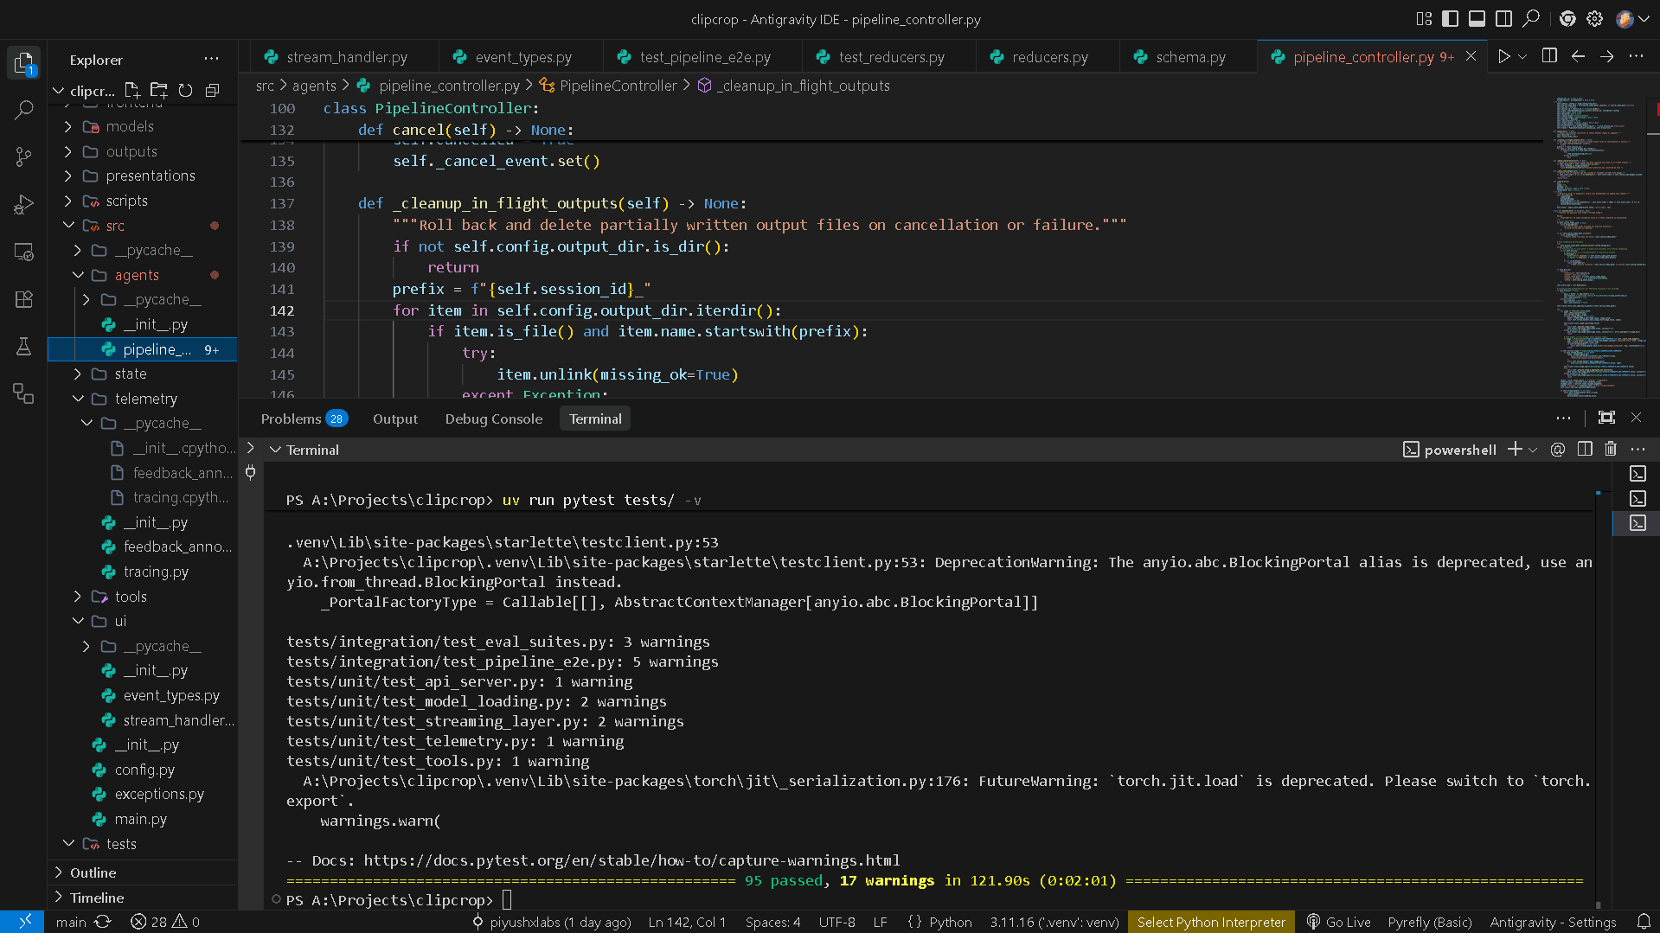Split the editor to the right
The image size is (1660, 933).
1549,56
